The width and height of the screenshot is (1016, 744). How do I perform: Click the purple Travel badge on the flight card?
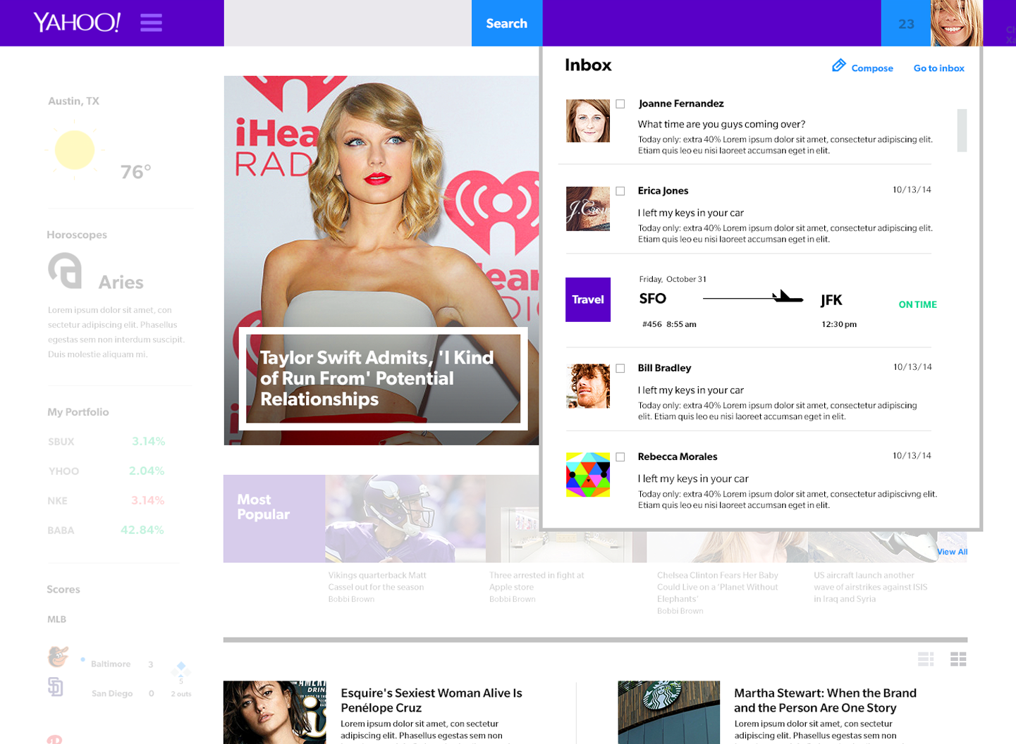pos(587,299)
